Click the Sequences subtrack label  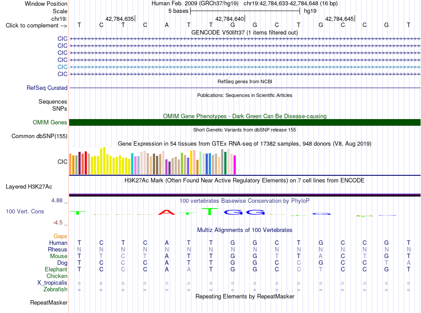(53, 102)
